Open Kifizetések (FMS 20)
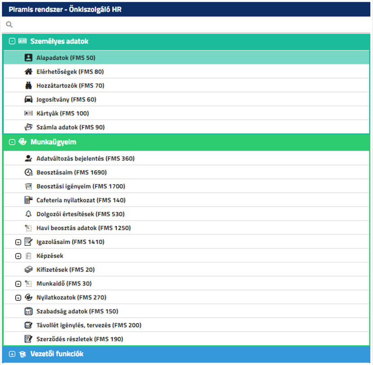The width and height of the screenshot is (373, 365). pos(186,269)
